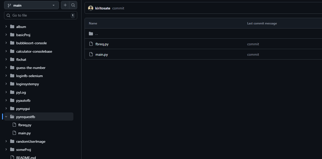This screenshot has height=159, width=322.
Task: Click the album folder icon
Action: (x=12, y=27)
